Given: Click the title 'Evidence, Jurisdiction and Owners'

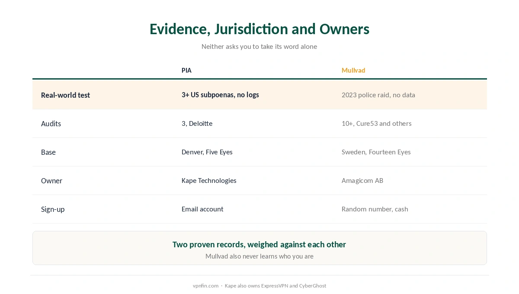Looking at the screenshot, I should [x=259, y=29].
